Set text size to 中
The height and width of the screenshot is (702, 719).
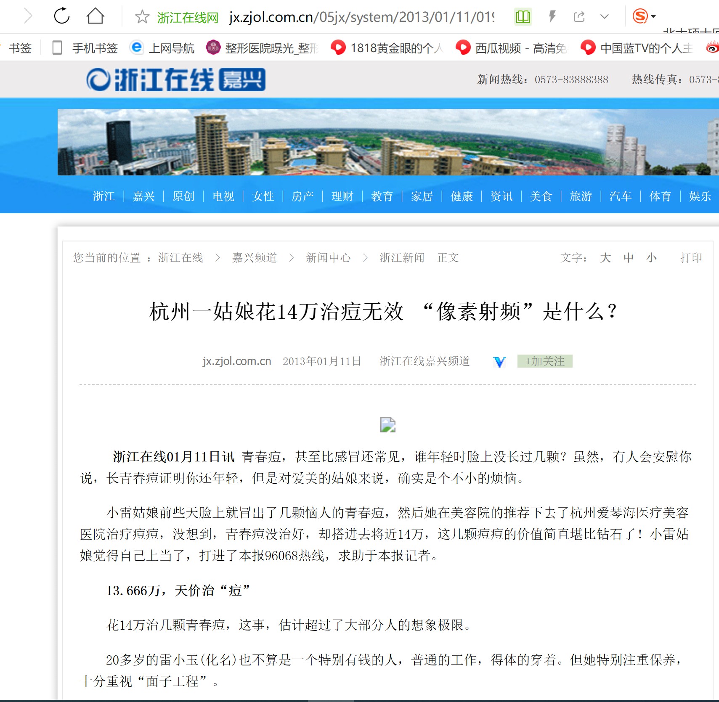pyautogui.click(x=629, y=257)
